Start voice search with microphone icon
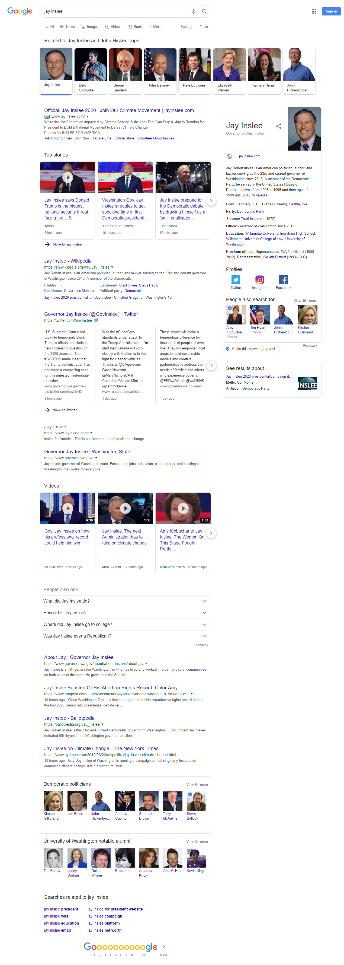Viewport: 344px width, 965px height. [194, 11]
